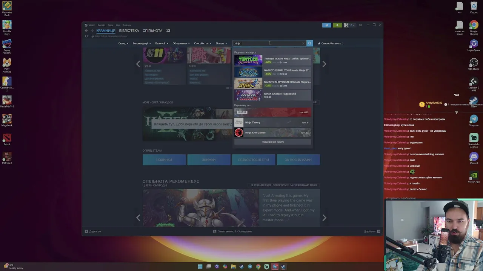Click the ЗНИЖКИ button

coord(209,160)
